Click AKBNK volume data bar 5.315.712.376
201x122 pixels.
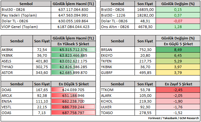point(73,50)
